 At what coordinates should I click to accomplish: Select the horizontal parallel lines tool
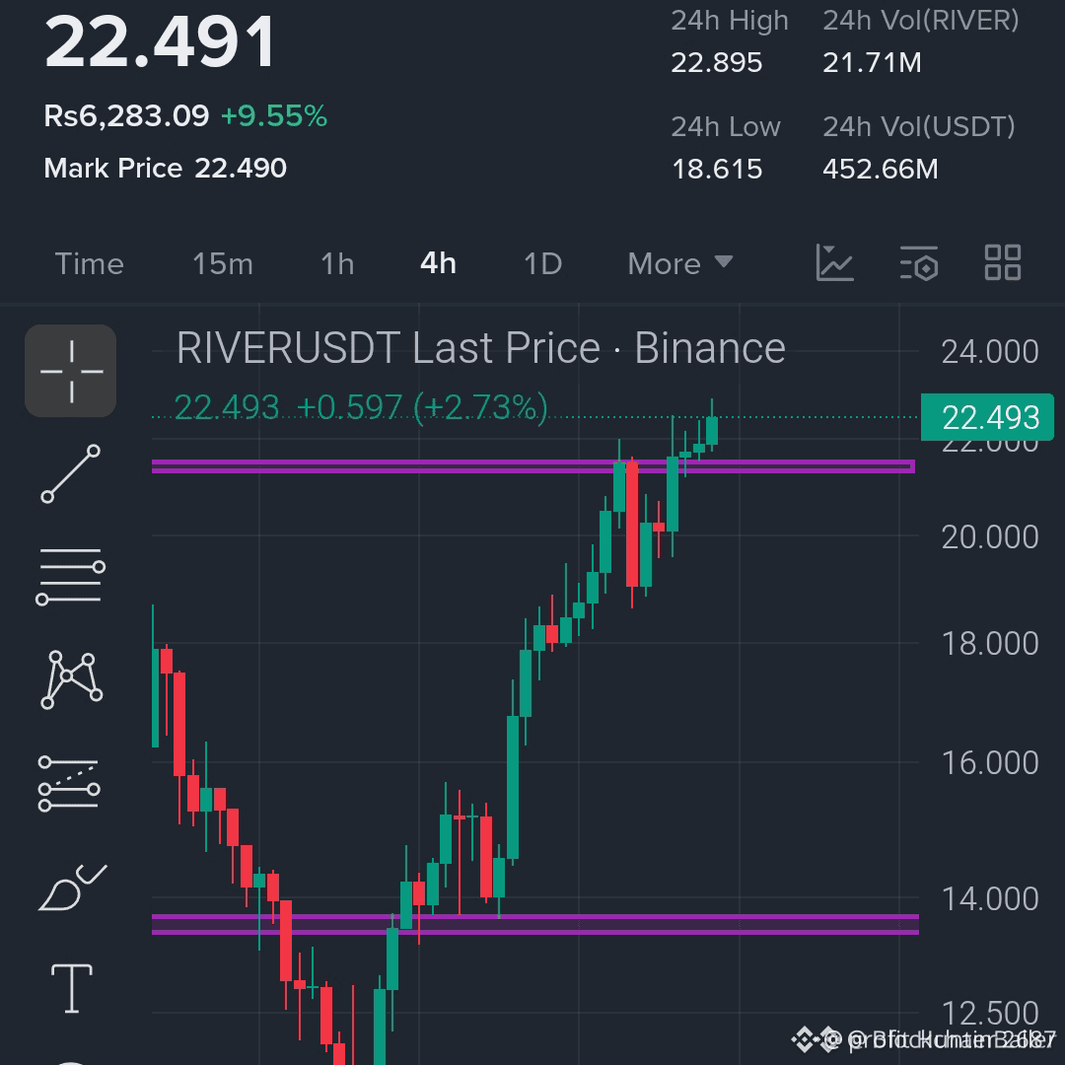coord(71,577)
